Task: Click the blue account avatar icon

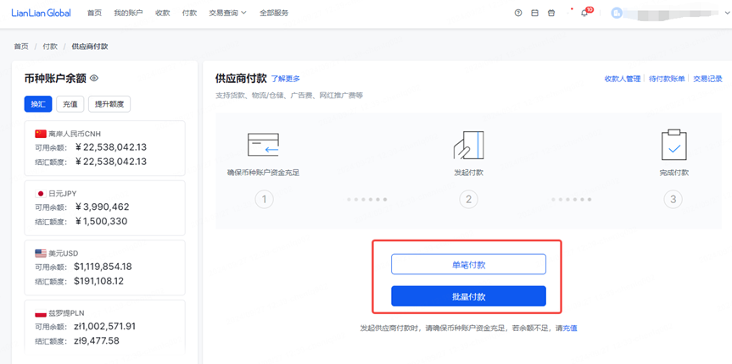Action: [x=617, y=13]
